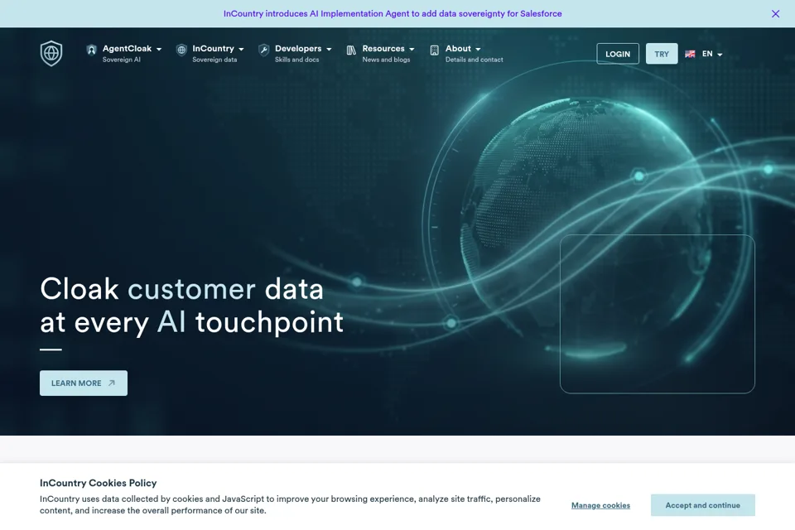Click the TRY button
Image resolution: width=795 pixels, height=530 pixels.
pos(662,54)
